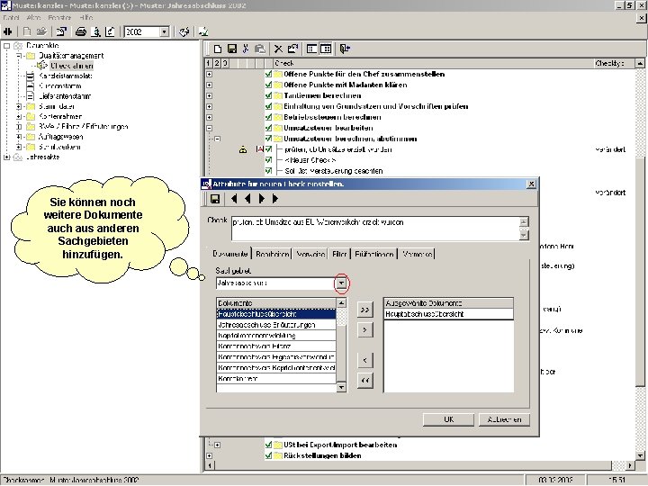
Task: Toggle checkmark of 'Einhaltung von Grundsätzen' row
Action: click(x=268, y=106)
